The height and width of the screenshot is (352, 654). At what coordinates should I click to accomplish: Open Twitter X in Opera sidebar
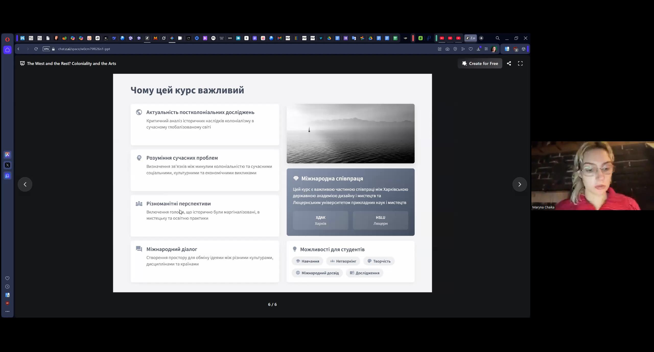pyautogui.click(x=7, y=165)
